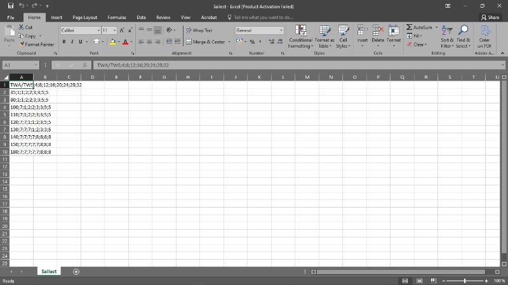Open the General number format dropdown
508x285 pixels.
click(281, 30)
